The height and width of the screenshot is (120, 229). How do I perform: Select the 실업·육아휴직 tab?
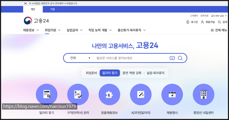pos(155,73)
